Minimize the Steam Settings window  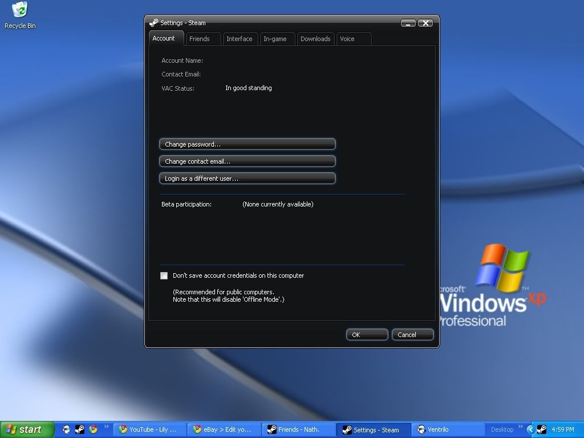point(408,23)
